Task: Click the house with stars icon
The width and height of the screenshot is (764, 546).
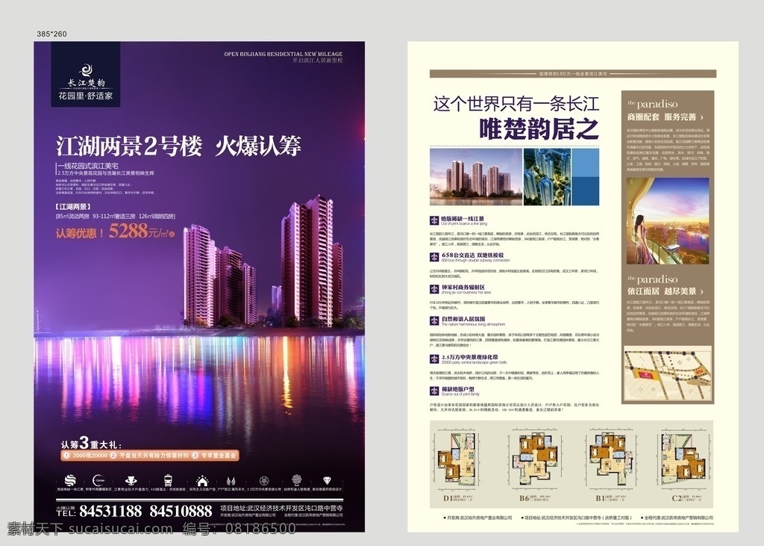Action: coord(201,480)
